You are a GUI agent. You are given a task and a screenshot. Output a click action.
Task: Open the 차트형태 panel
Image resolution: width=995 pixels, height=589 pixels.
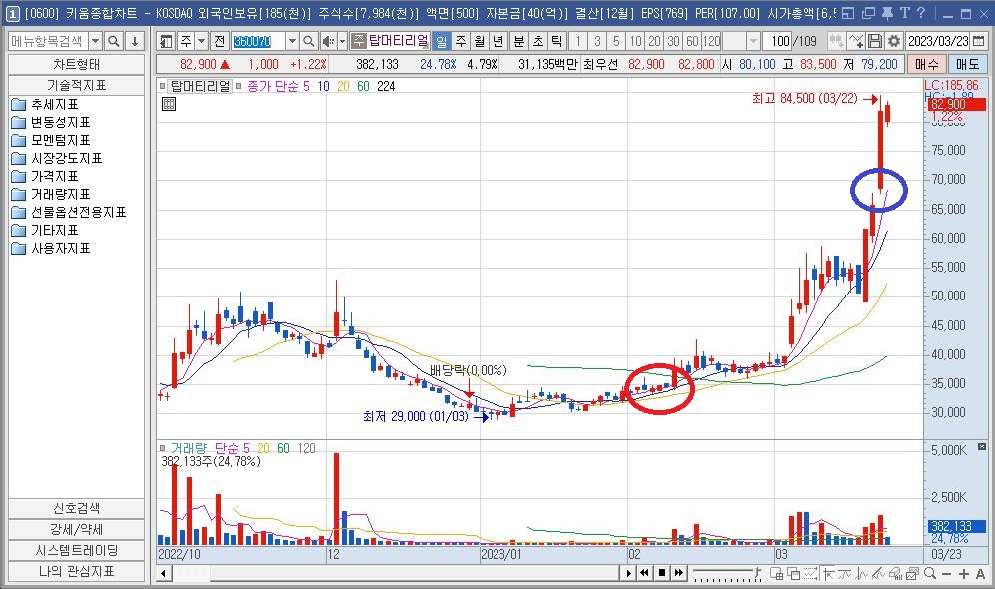coord(76,64)
